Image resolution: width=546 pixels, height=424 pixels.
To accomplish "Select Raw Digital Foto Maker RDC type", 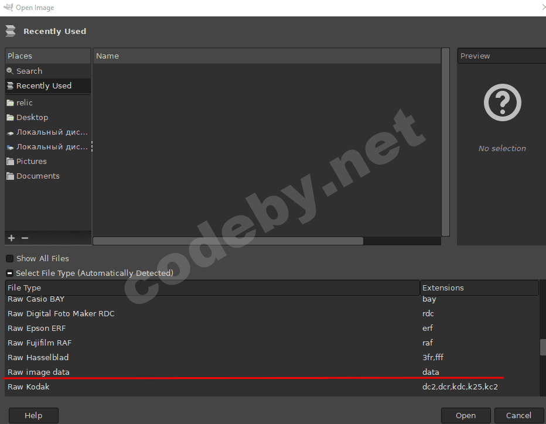I will coord(272,314).
